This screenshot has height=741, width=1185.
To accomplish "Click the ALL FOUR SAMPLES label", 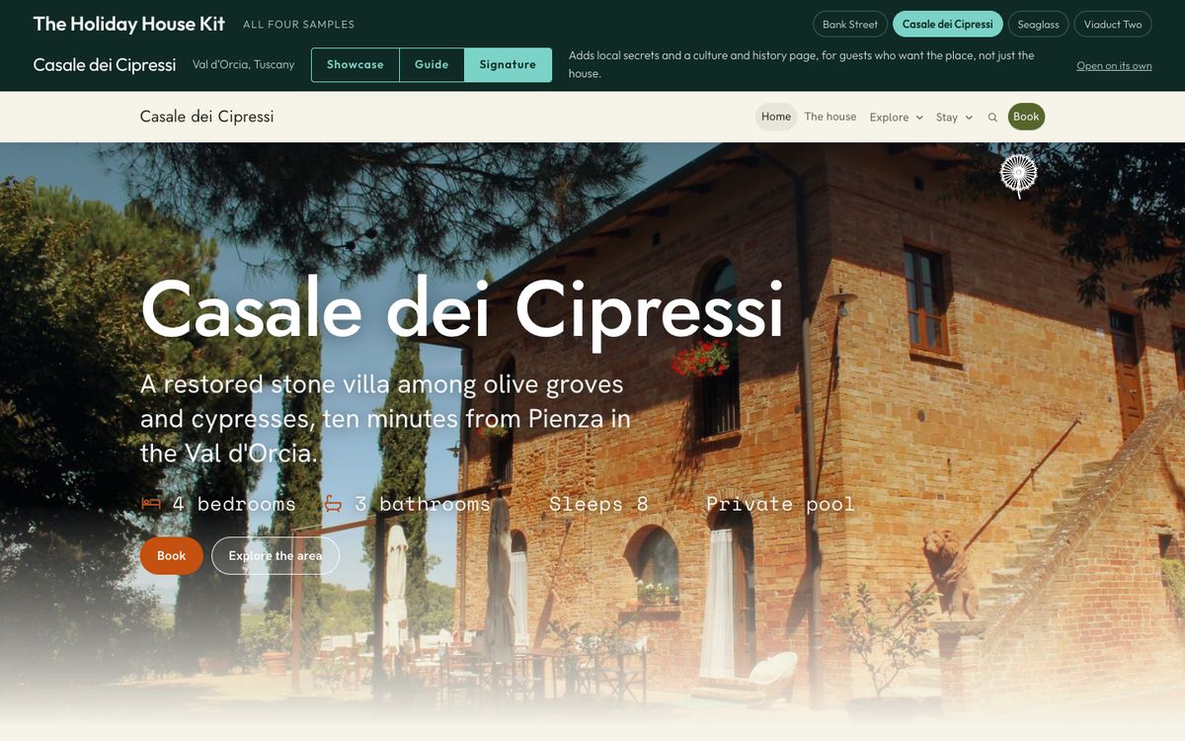I will click(x=299, y=25).
